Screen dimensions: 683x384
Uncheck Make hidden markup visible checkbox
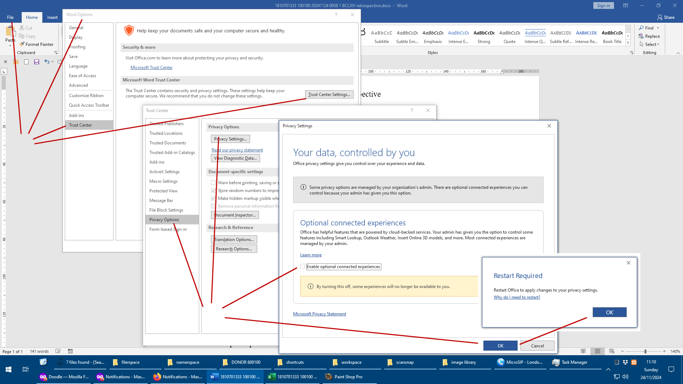pyautogui.click(x=213, y=198)
